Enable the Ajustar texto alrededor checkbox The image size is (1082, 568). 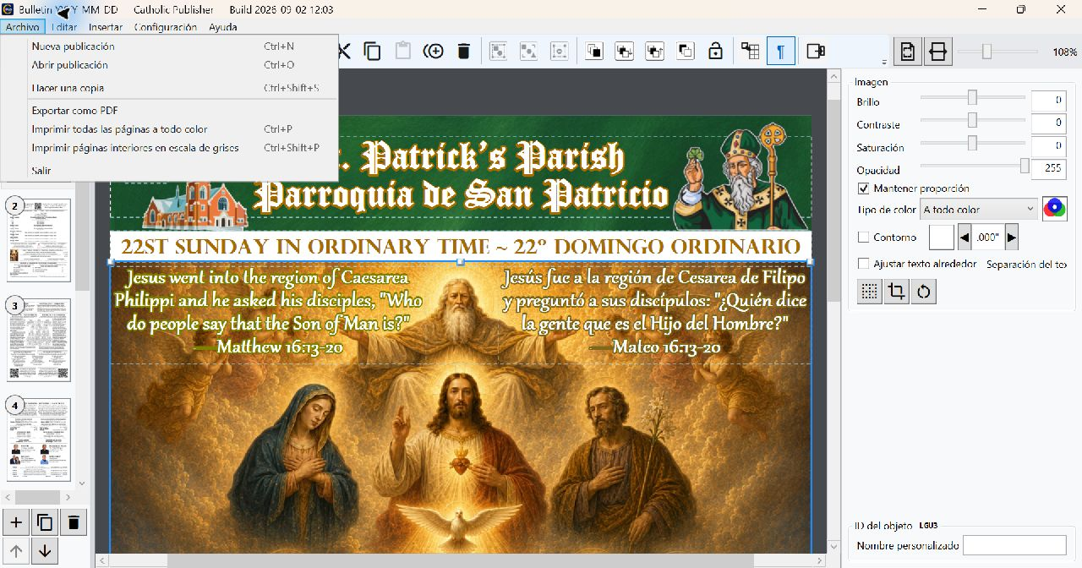coord(863,264)
